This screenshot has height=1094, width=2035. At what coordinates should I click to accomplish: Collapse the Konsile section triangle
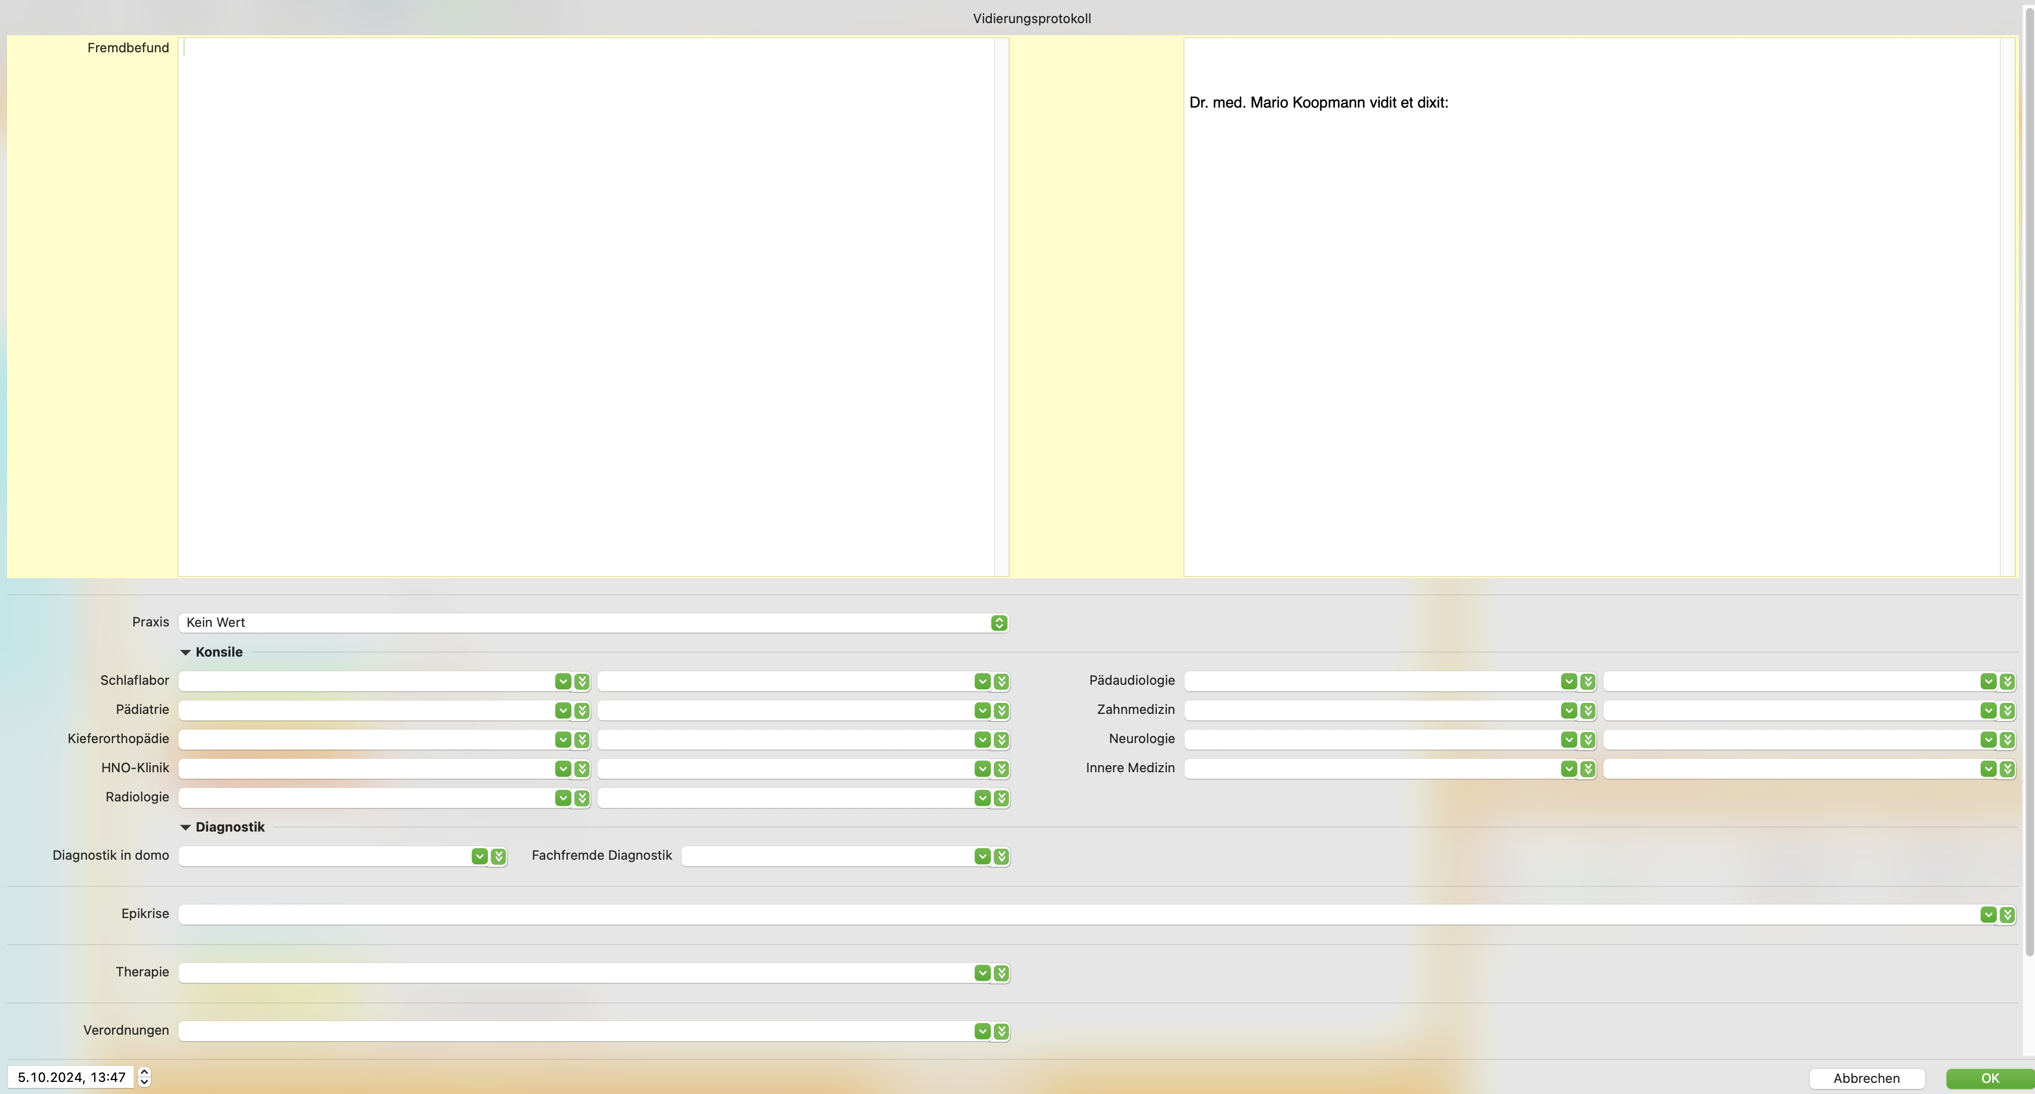[x=186, y=653]
